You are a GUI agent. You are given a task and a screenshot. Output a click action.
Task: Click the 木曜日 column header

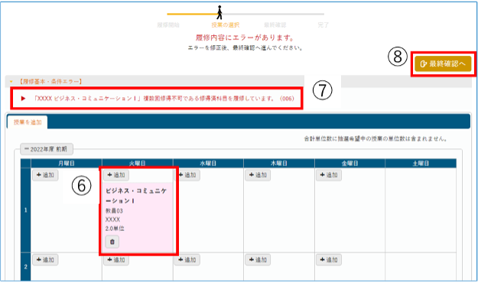[279, 164]
